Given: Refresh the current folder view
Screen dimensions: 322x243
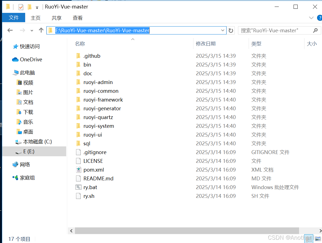Looking at the screenshot, I should click(x=231, y=31).
